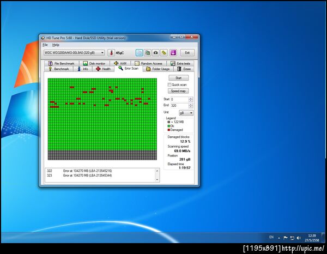The image size is (327, 254).
Task: Click the Scanning speed 69.0 MB/s value
Action: (182, 151)
